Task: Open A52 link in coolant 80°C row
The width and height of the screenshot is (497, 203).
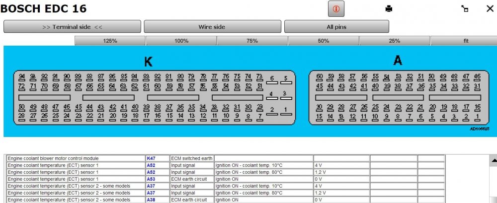Action: [151, 172]
